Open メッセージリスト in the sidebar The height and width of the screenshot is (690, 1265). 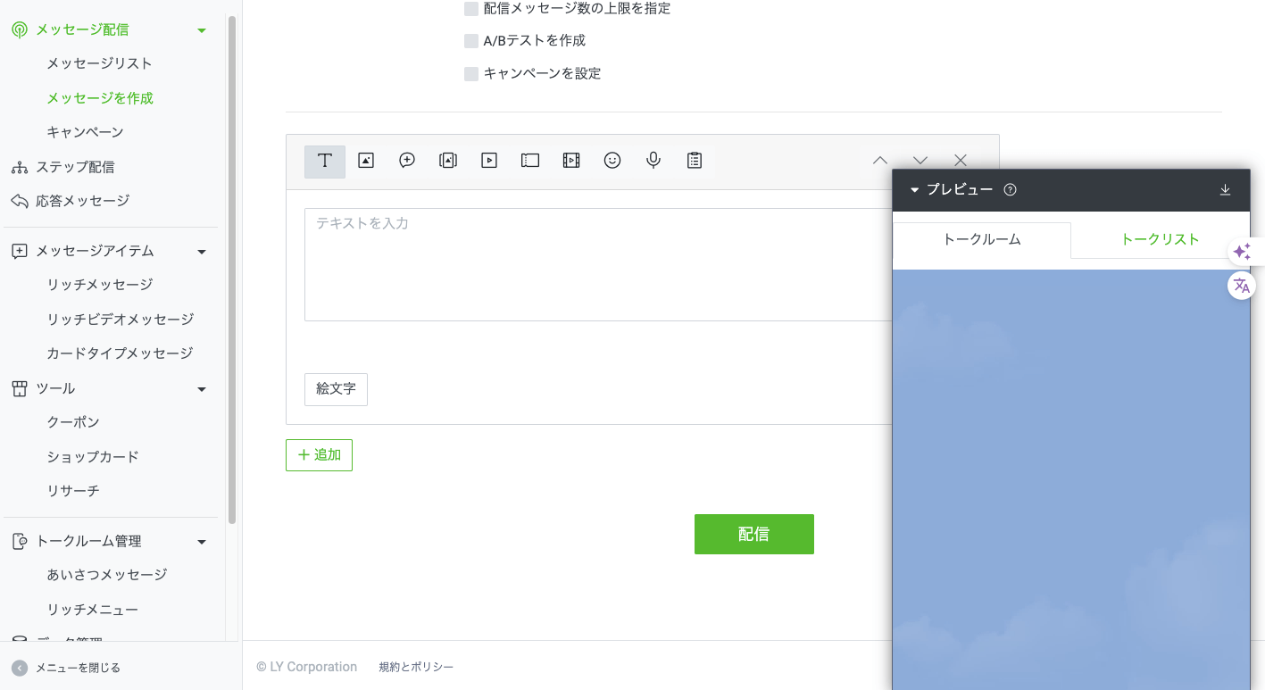pyautogui.click(x=99, y=63)
